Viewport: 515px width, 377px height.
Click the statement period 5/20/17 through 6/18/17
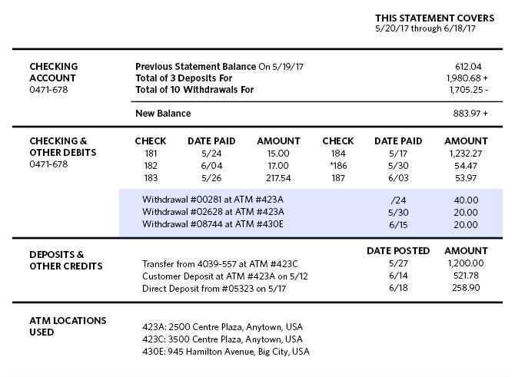[x=425, y=28]
